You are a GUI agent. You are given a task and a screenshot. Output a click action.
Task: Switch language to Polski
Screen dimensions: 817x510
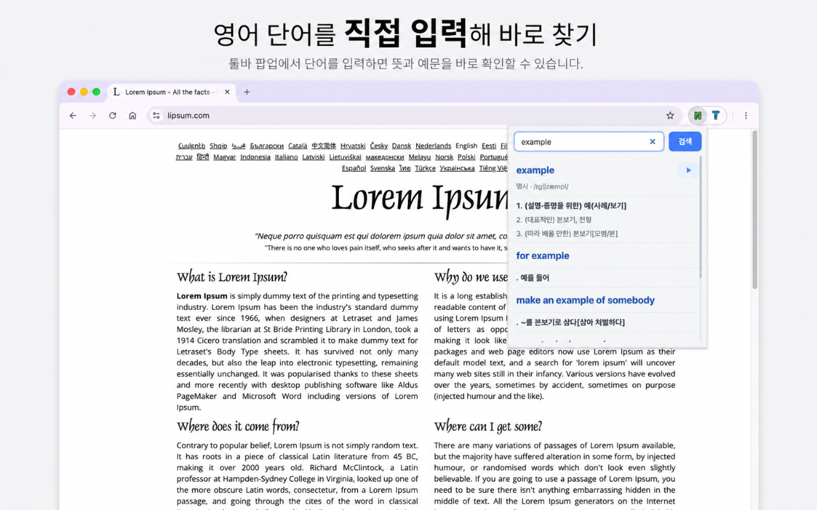tap(467, 157)
